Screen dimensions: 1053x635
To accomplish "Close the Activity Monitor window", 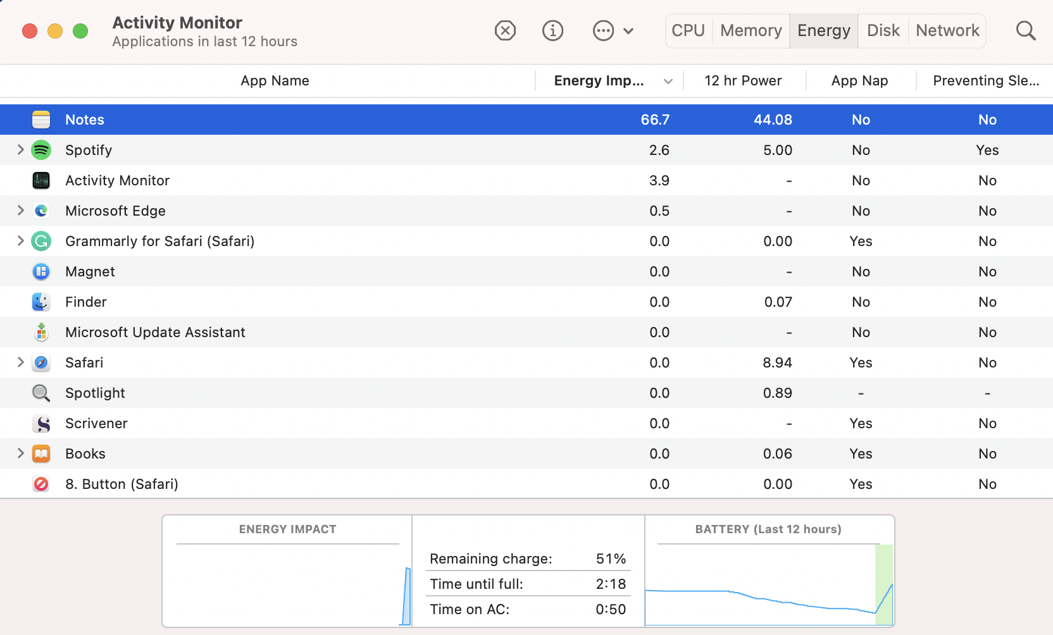I will tap(30, 30).
